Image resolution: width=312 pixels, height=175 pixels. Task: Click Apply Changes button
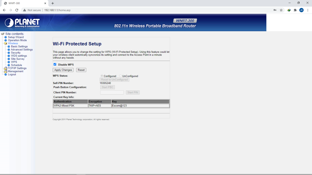[x=63, y=70]
